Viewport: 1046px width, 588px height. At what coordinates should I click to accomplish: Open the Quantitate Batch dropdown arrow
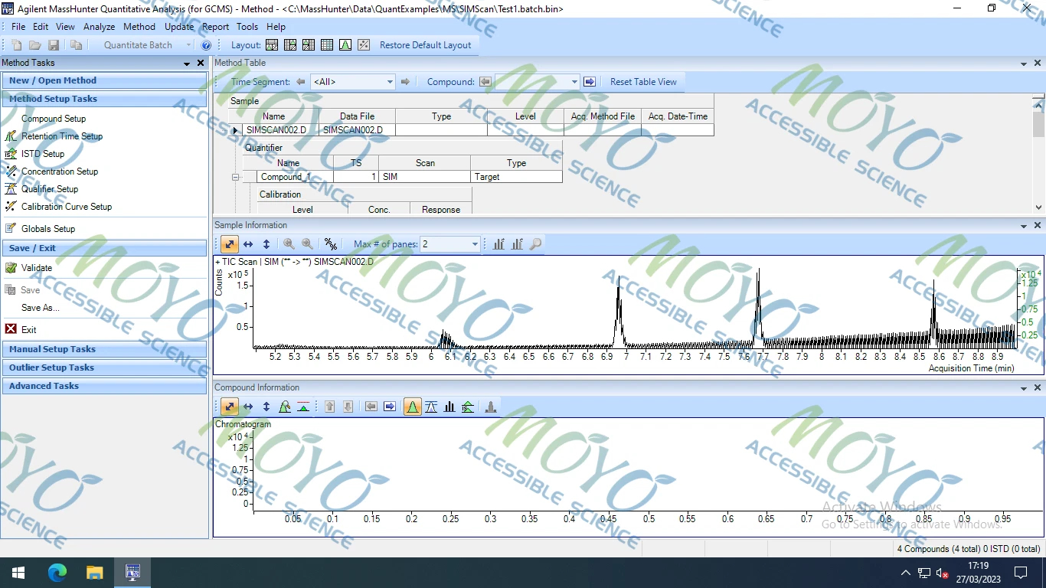pos(188,45)
